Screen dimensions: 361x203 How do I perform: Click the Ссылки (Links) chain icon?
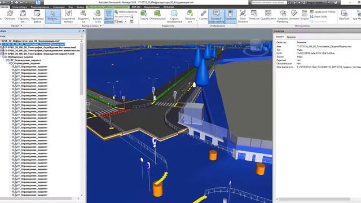203,15
